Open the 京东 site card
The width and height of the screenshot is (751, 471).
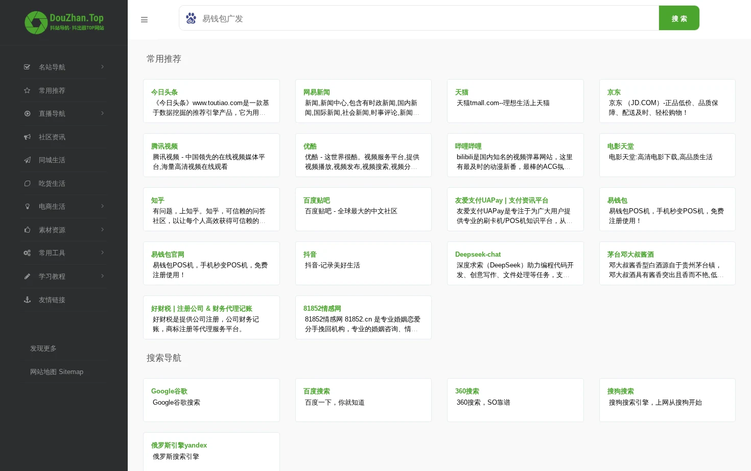[667, 101]
